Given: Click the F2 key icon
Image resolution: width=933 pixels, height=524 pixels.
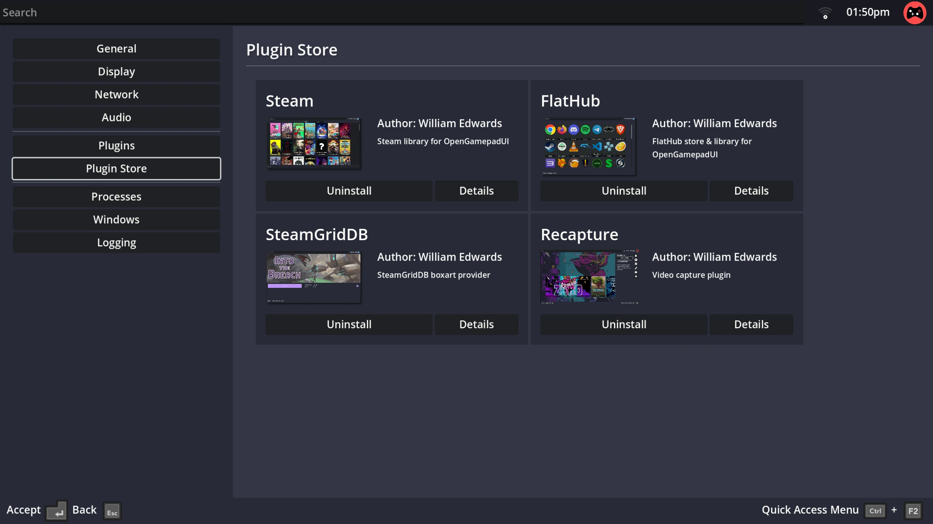Looking at the screenshot, I should coord(913,511).
